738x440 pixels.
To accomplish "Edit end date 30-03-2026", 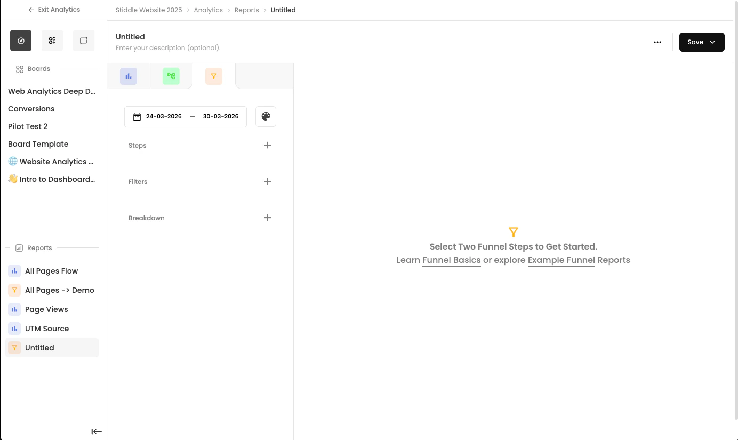I will (221, 116).
